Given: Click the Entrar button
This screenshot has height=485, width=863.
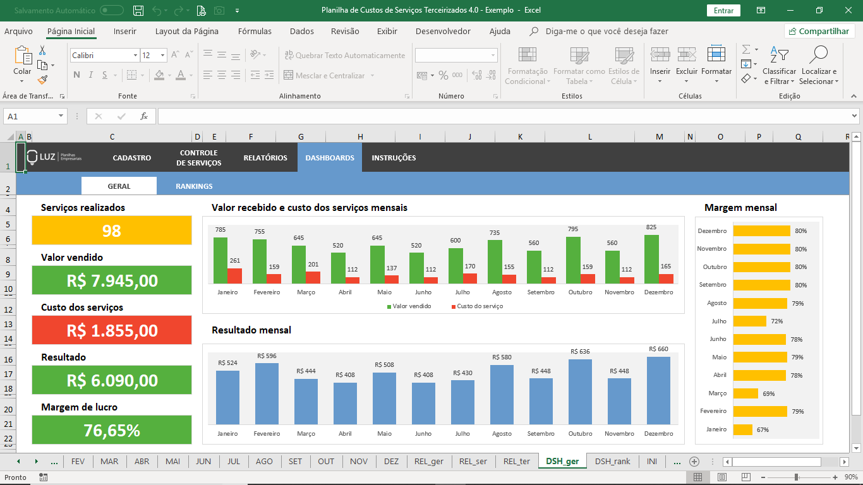Looking at the screenshot, I should pos(723,11).
